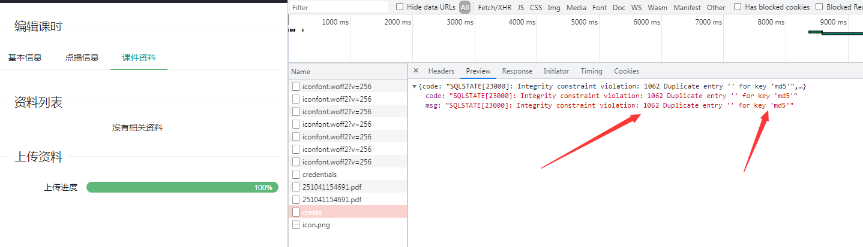Click the first iconfont.woff2 file icon
863x247 pixels.
296,87
